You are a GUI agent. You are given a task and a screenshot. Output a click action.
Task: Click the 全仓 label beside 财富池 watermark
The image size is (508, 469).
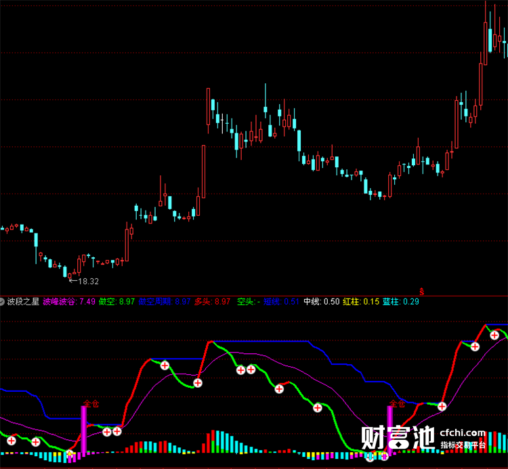point(397,403)
